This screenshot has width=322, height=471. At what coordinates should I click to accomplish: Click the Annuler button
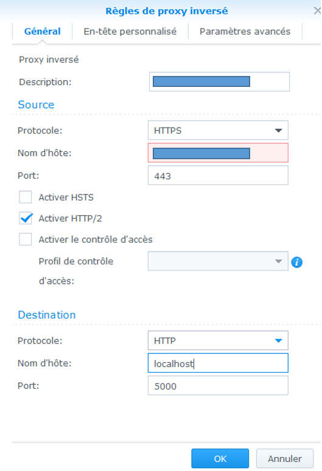pyautogui.click(x=285, y=459)
